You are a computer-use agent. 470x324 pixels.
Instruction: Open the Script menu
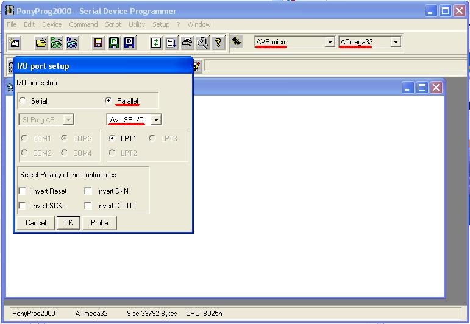[x=113, y=24]
